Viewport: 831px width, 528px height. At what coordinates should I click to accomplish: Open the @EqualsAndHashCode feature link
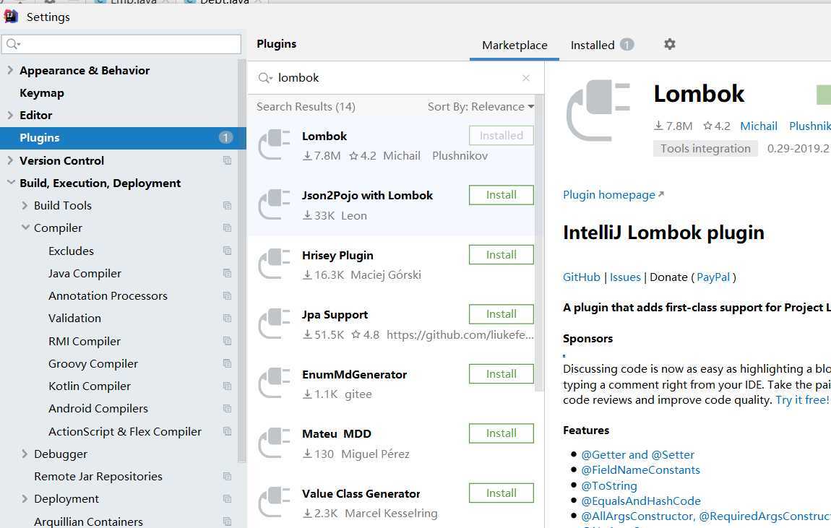click(641, 501)
